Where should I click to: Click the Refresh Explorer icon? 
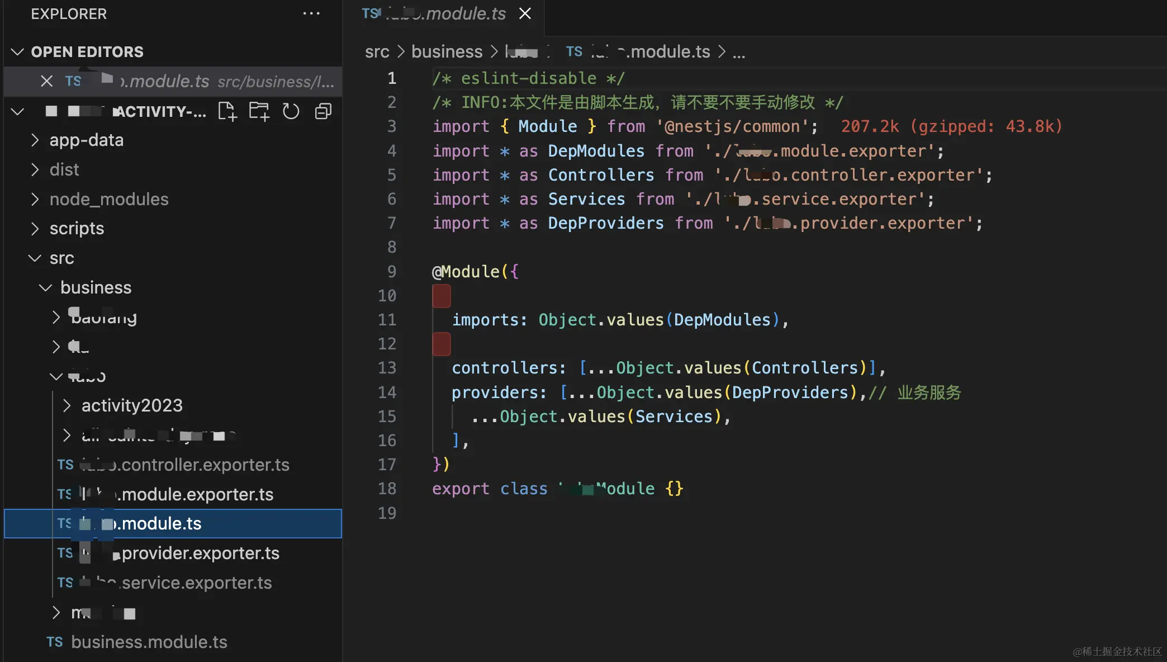pyautogui.click(x=291, y=111)
